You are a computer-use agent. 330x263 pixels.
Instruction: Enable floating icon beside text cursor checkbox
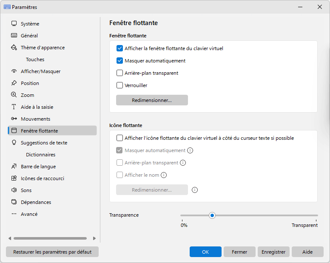(119, 138)
